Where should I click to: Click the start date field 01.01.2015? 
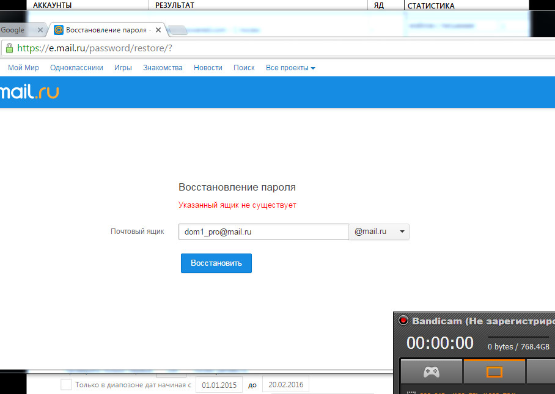219,385
